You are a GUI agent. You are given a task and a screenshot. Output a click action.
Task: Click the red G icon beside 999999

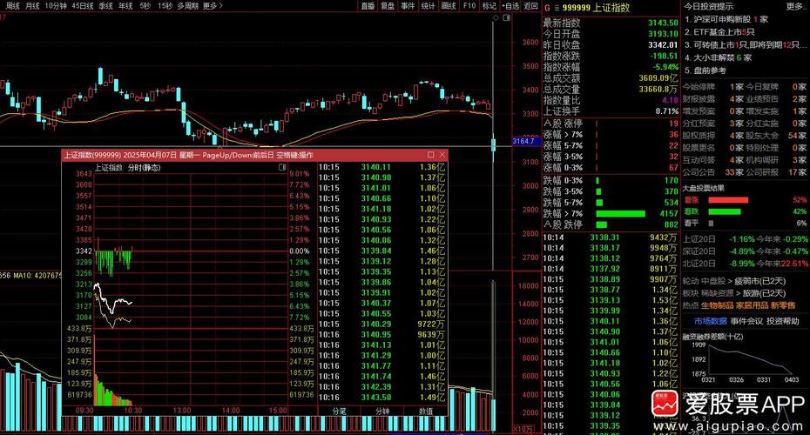[x=548, y=7]
